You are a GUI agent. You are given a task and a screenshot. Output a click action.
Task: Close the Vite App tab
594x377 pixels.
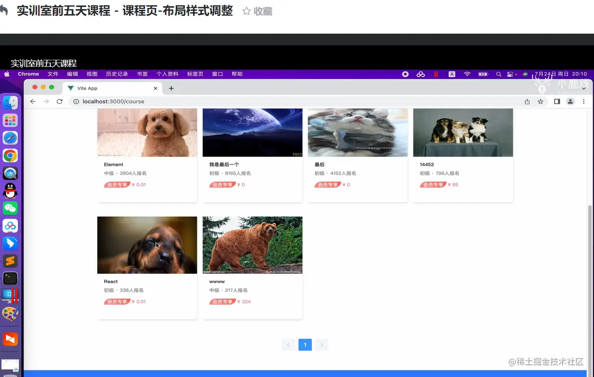155,88
